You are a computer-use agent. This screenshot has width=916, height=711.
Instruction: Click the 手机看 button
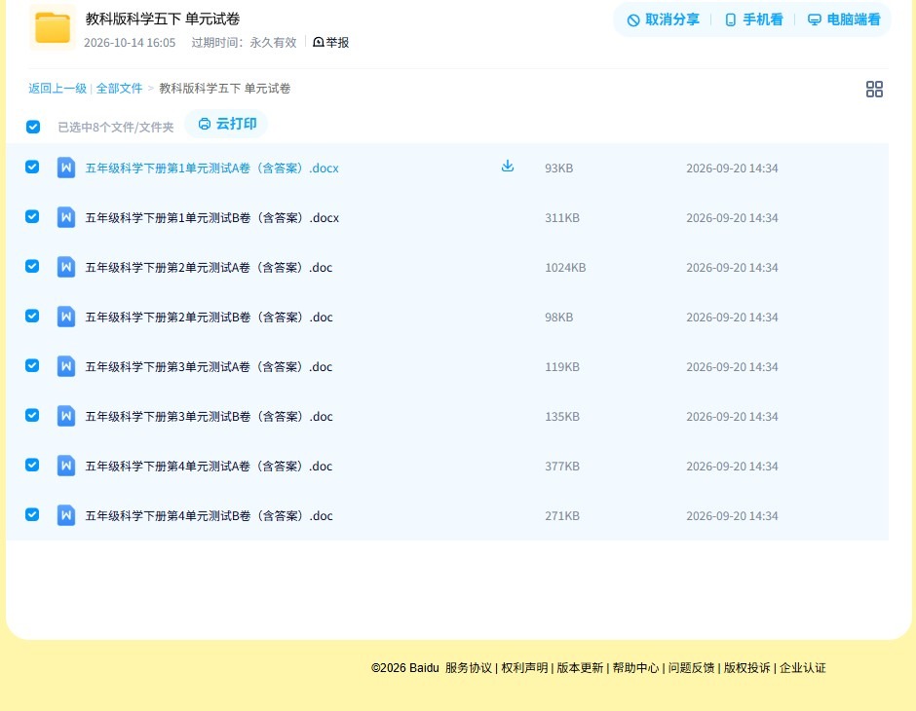tap(753, 19)
